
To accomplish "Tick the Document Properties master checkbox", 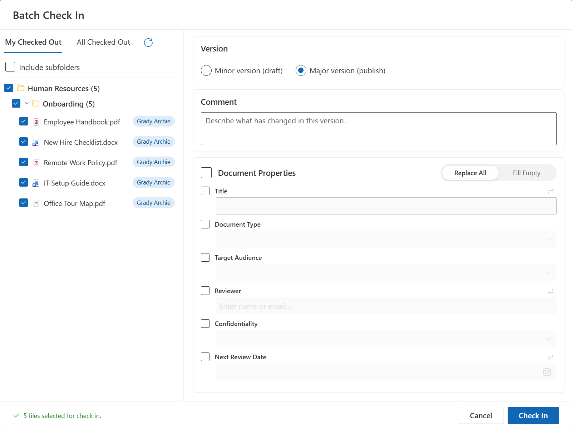I will tap(206, 173).
